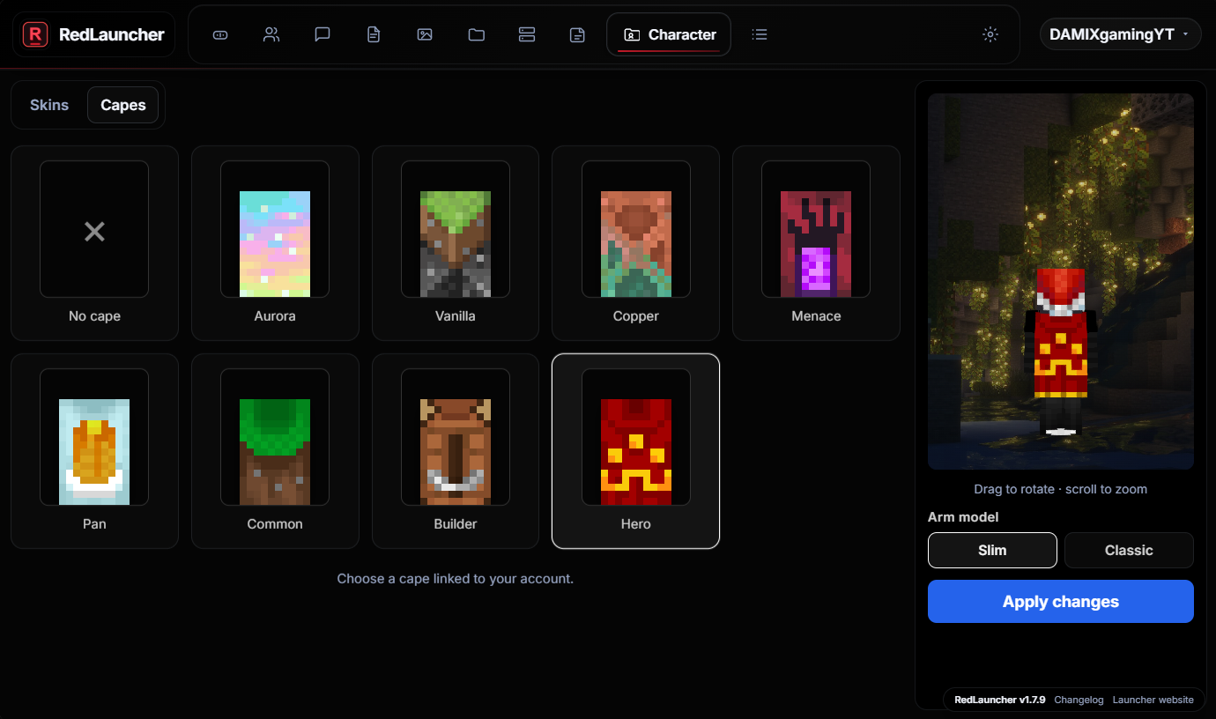
Task: Open the Launcher website link
Action: [x=1153, y=700]
